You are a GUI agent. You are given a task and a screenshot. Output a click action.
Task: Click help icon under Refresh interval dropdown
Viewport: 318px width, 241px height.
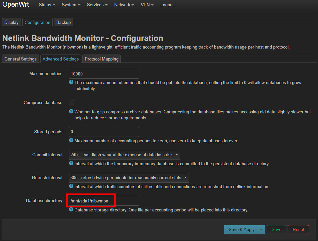pos(71,186)
